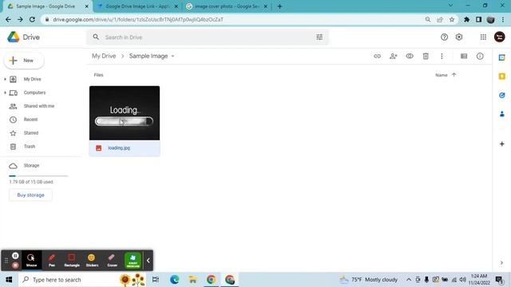The width and height of the screenshot is (511, 287).
Task: Go back in browser
Action: (9, 19)
